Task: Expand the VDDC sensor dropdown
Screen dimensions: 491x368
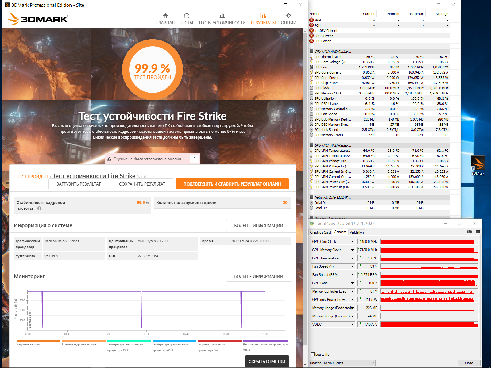Action: tap(352, 324)
